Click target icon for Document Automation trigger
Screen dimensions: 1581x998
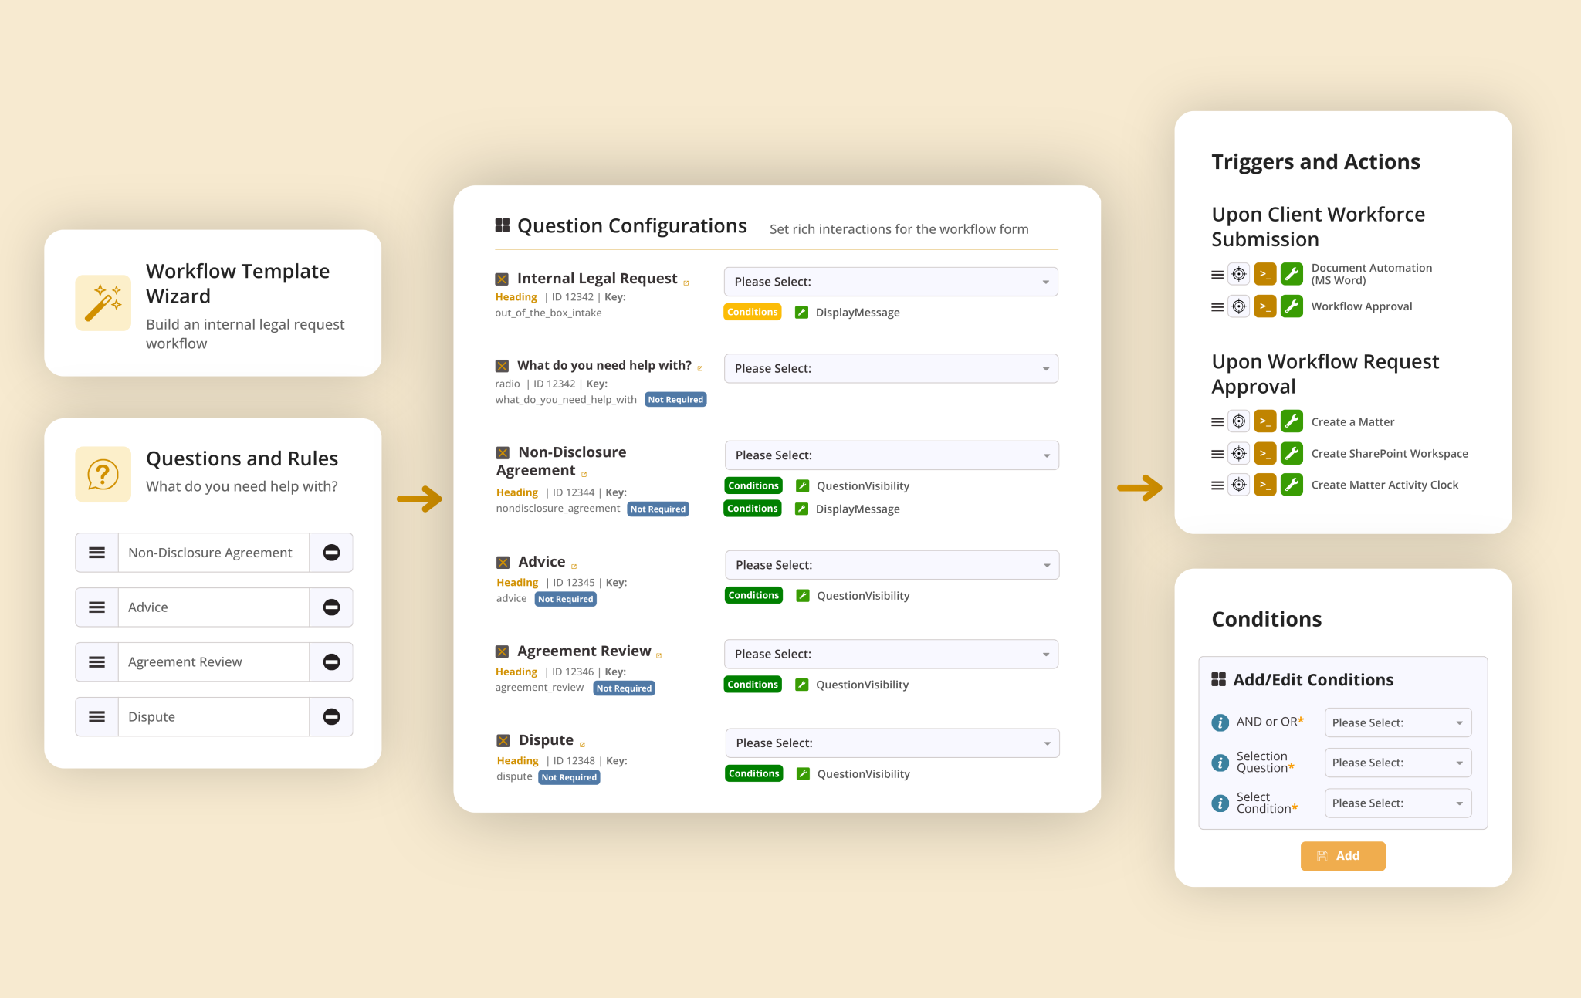tap(1239, 274)
